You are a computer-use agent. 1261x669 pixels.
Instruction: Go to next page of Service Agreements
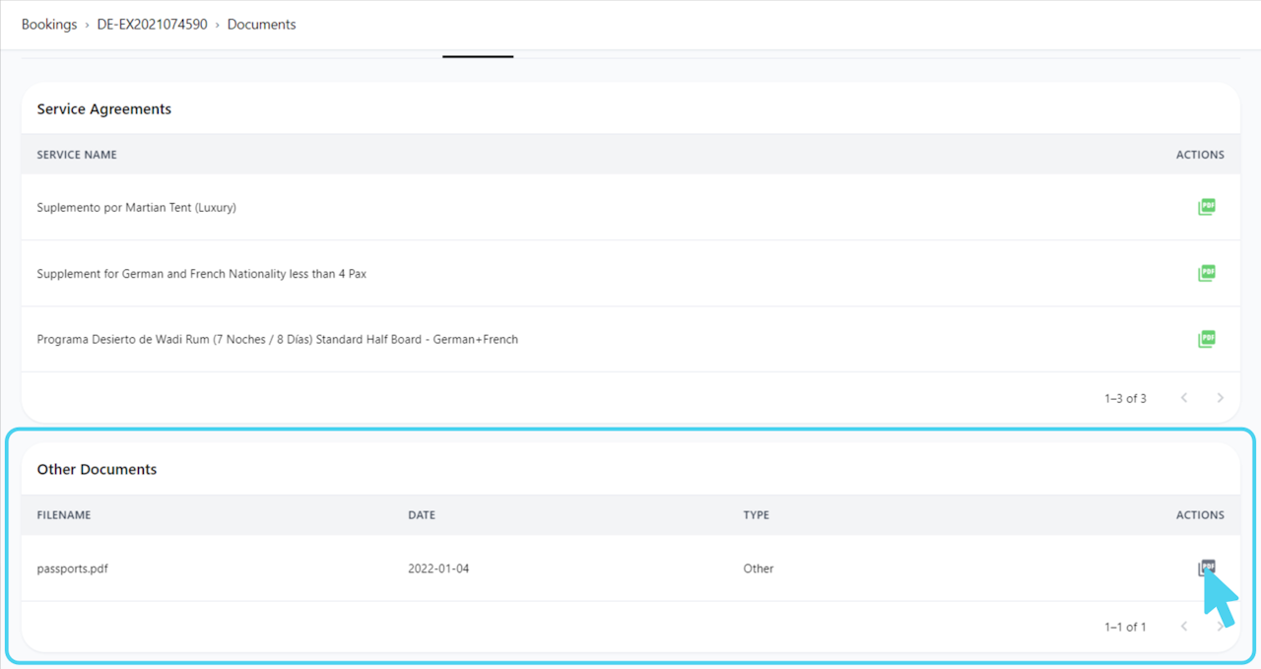point(1220,398)
